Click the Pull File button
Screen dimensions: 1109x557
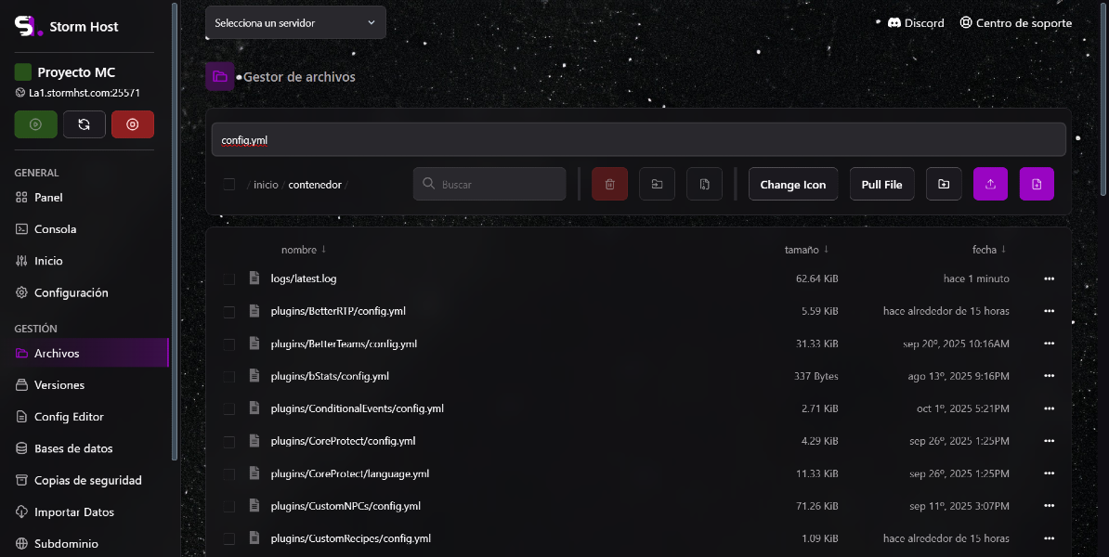[881, 184]
